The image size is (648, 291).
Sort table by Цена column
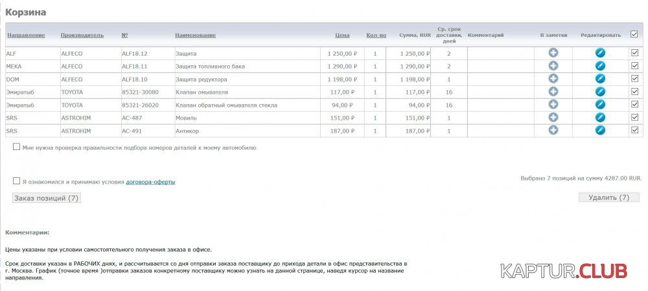tap(342, 35)
